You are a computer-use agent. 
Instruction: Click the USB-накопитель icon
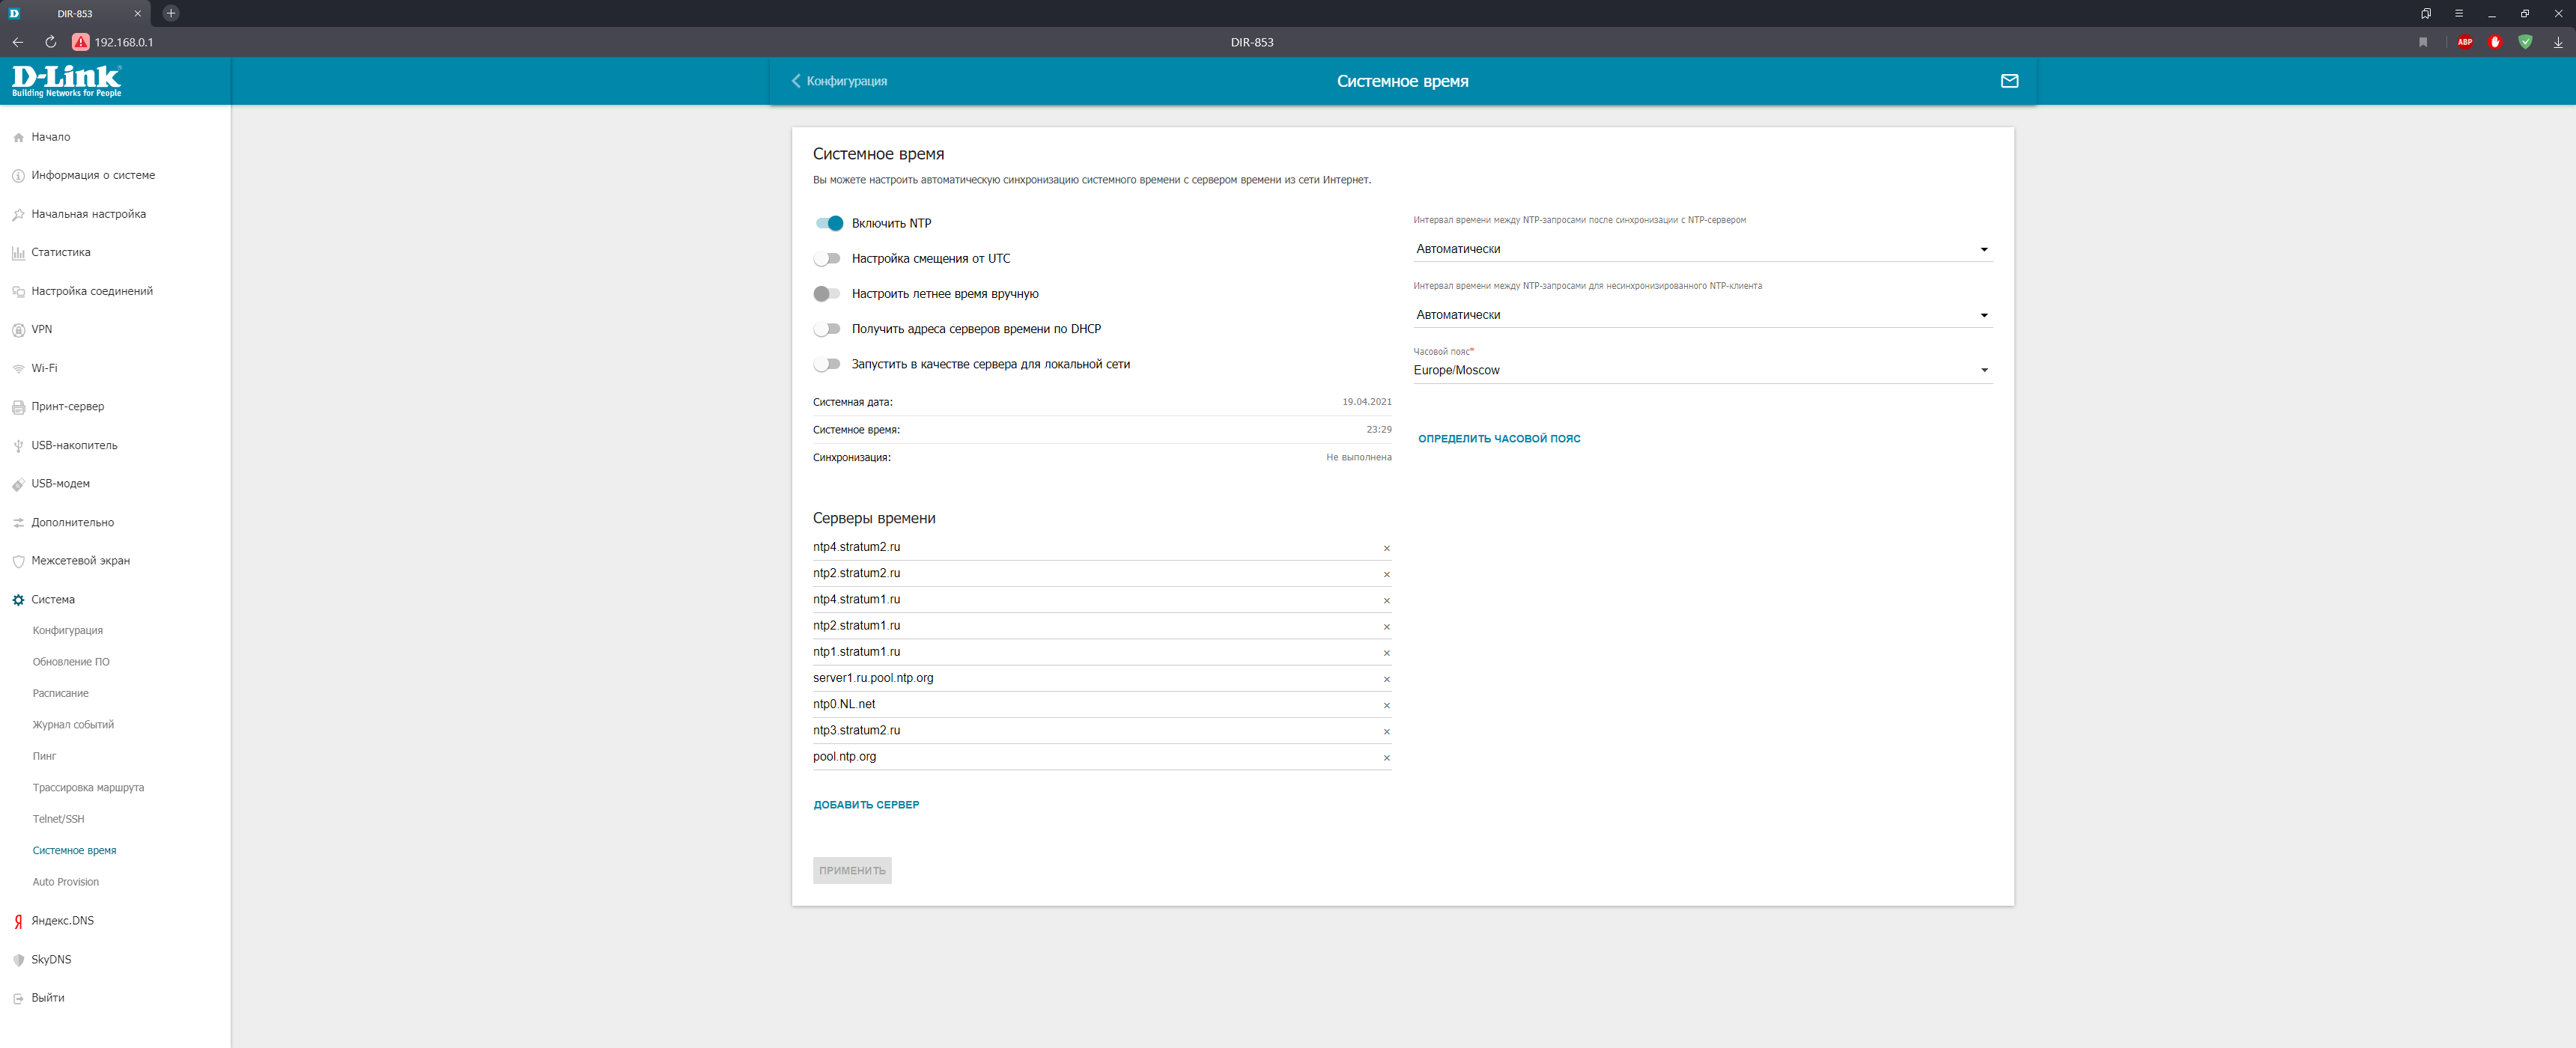click(18, 445)
